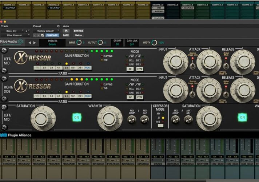Click the TYPE mode button on Left/Mid

[x=140, y=69]
